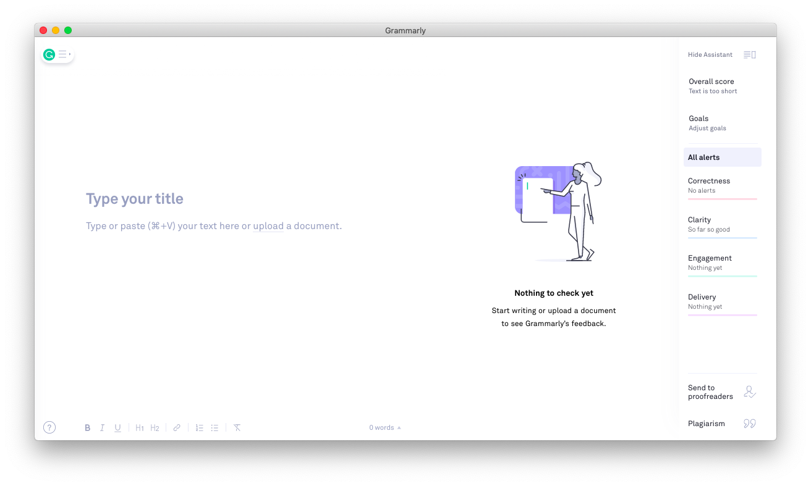Toggle Italic formatting
811x486 pixels.
[x=102, y=427]
